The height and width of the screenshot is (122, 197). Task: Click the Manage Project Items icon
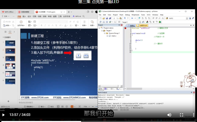click(x=147, y=22)
